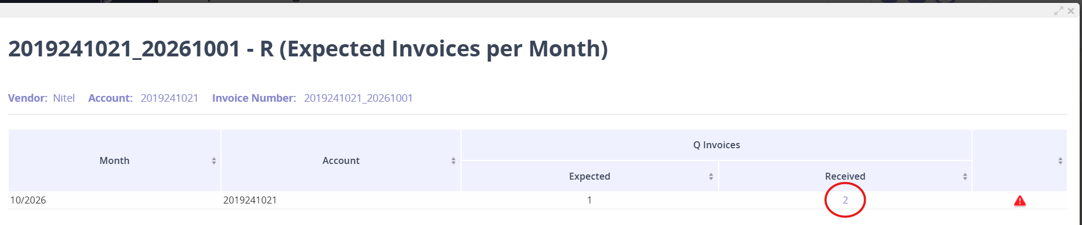Viewport: 1082px width, 225px height.
Task: Sort the last unlabeled alert column
Action: coord(1060,161)
